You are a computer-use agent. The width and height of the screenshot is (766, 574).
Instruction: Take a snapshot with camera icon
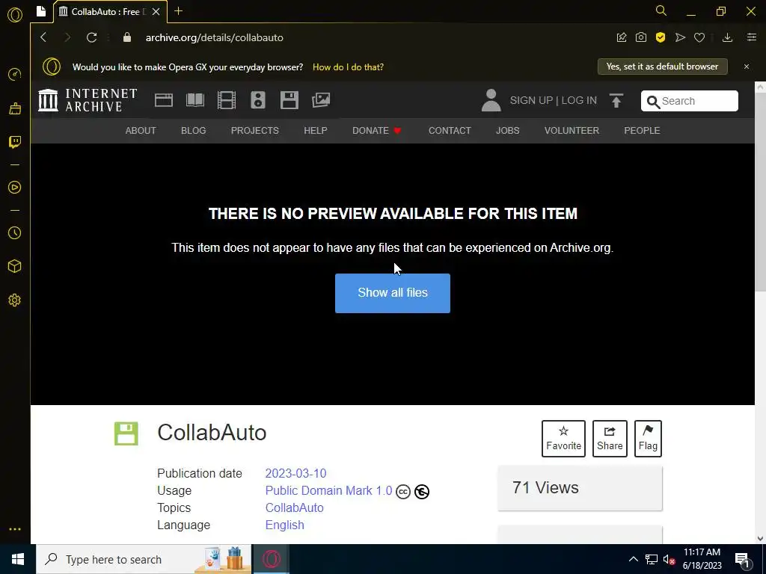(641, 37)
